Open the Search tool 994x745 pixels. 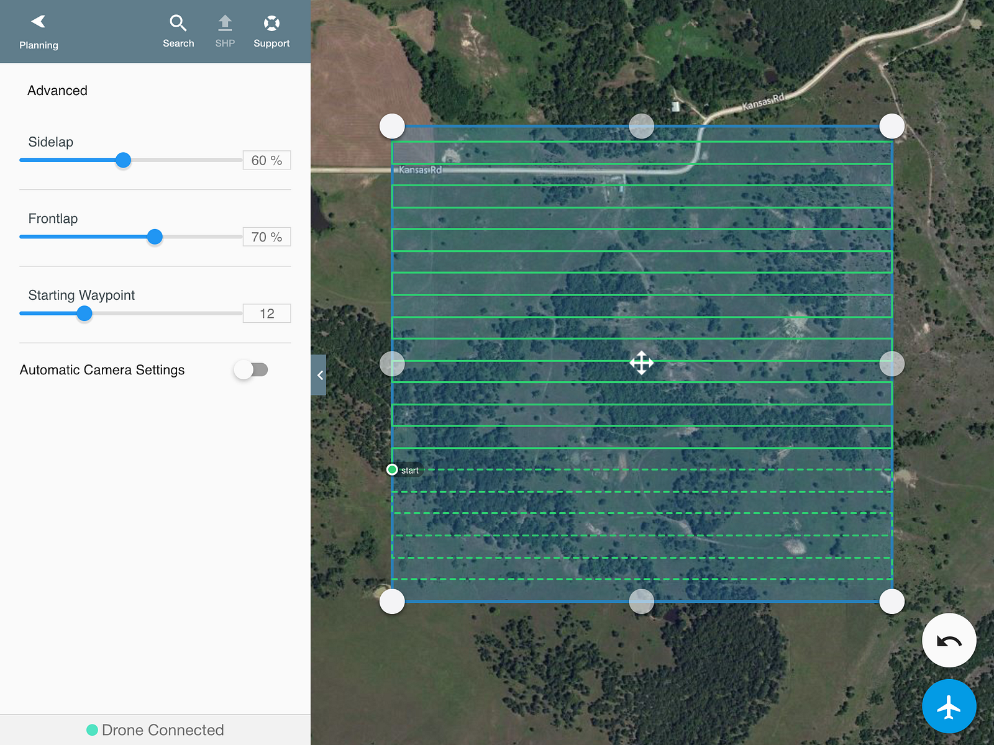178,32
